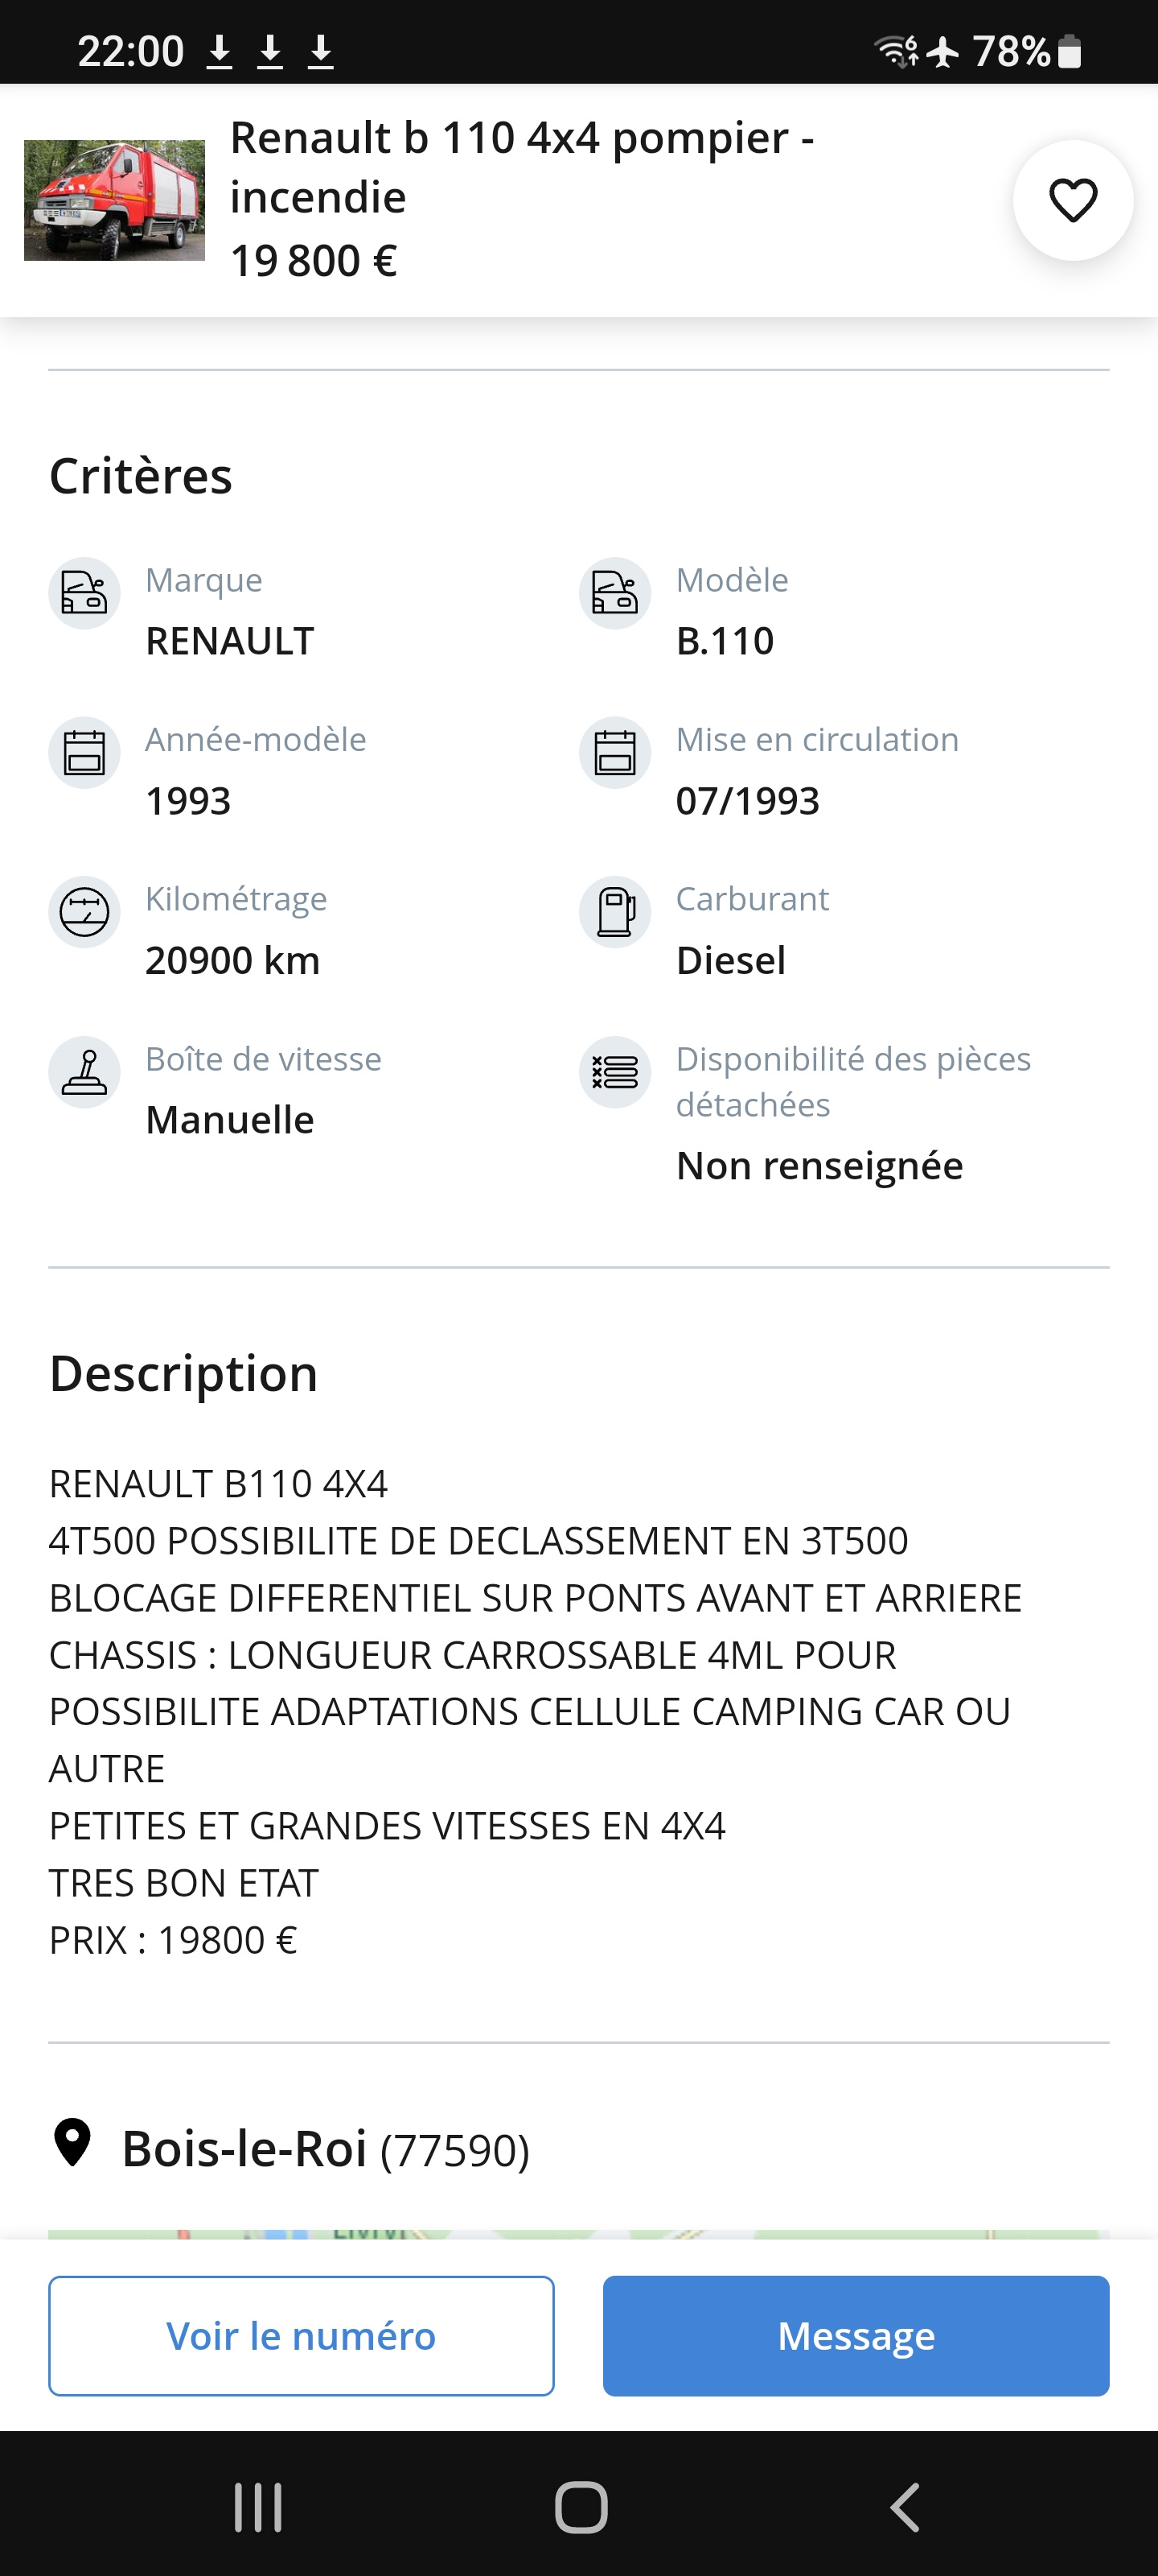Tap the map preview strip

(578, 2233)
